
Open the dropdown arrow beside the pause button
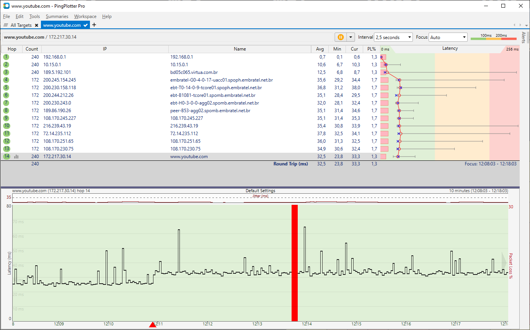[x=351, y=37]
